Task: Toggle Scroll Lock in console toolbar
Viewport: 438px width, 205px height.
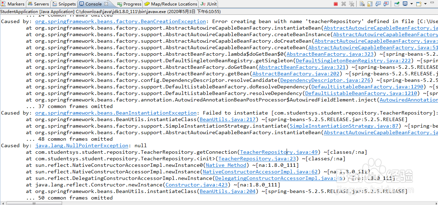Action: click(x=370, y=4)
